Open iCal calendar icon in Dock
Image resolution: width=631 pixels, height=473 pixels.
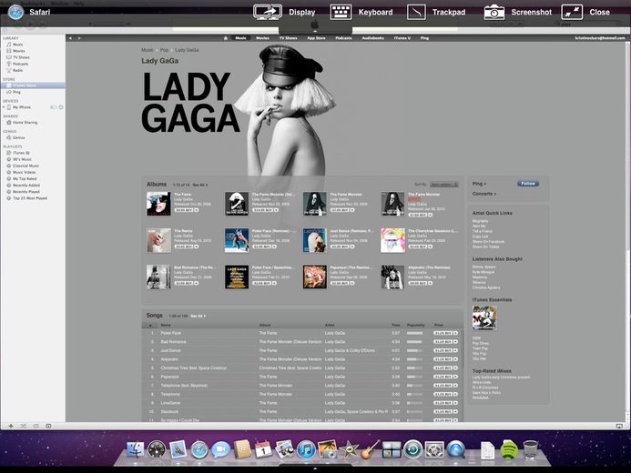(x=263, y=449)
